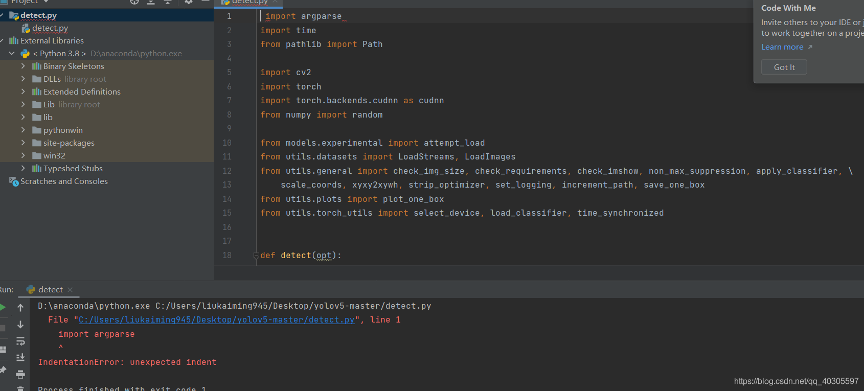
Task: Toggle Soft-Wrap in the Run console
Action: [20, 341]
